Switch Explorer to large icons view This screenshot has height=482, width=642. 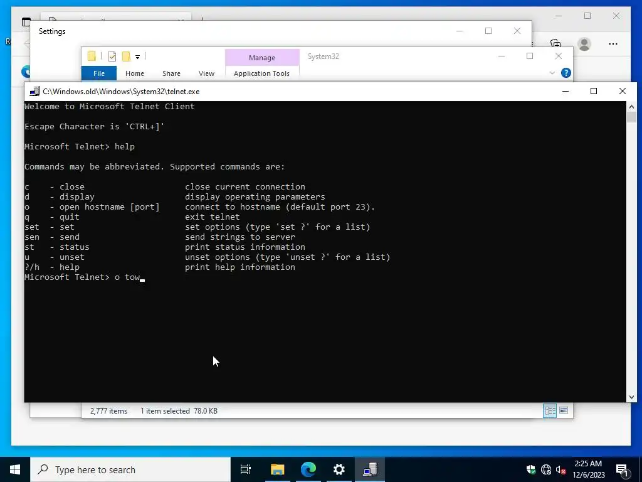pyautogui.click(x=564, y=410)
